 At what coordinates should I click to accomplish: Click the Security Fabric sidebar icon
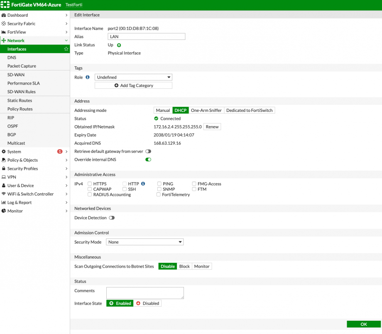(3, 24)
